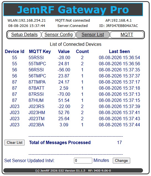Click the humidity value 51.54
The image size is (151, 176).
tap(64, 100)
